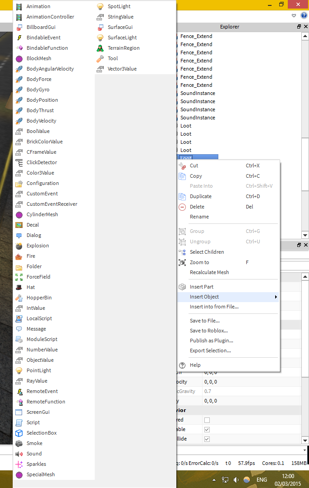Click the LocalScript icon
Viewport: 309px width, 488px height.
click(x=19, y=318)
